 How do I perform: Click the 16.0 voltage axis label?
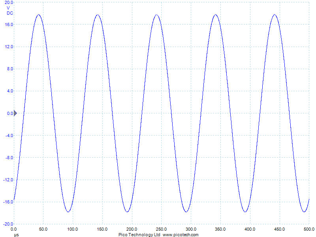pos(9,24)
